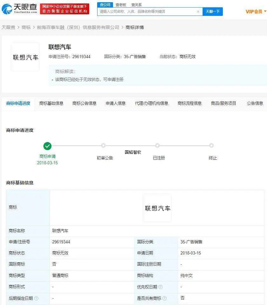
Task: Click the 是否共有商标 value 否
Action: [x=182, y=298]
